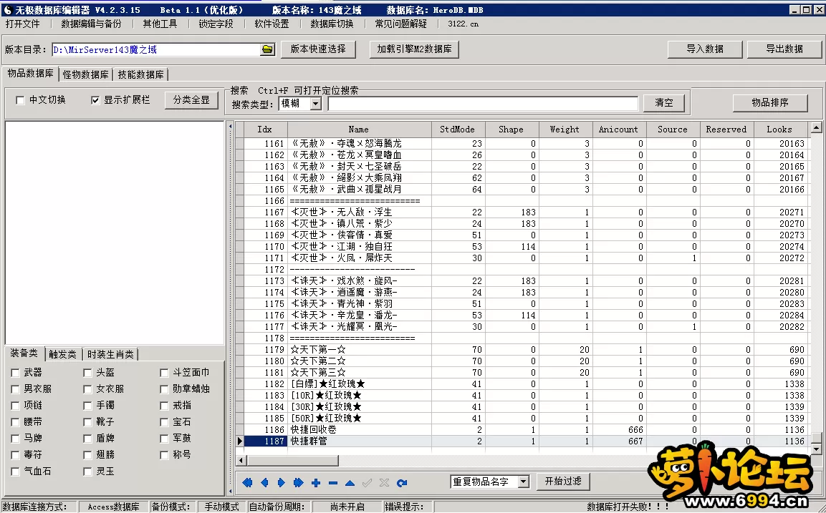Screen dimensions: 826x513
Task: Select Idx cell 1161
Action: (266, 144)
